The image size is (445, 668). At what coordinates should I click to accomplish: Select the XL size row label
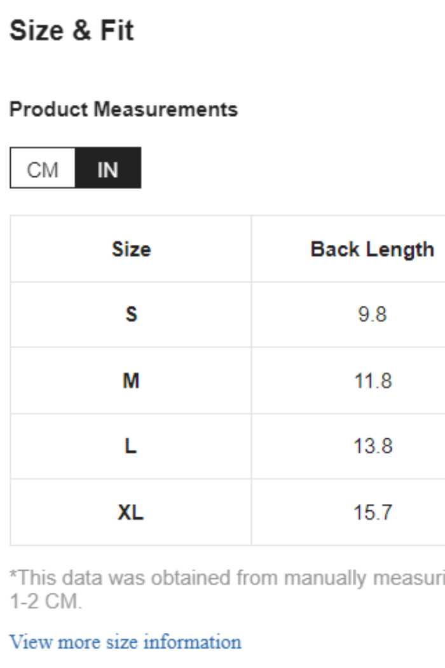point(131,512)
